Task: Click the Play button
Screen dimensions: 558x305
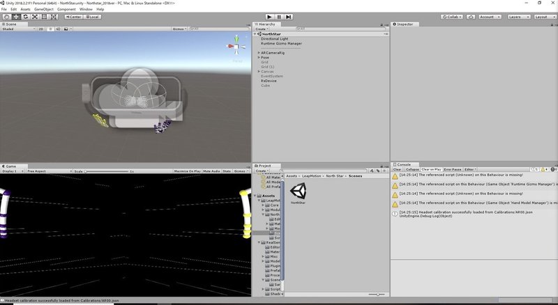Action: pos(269,17)
